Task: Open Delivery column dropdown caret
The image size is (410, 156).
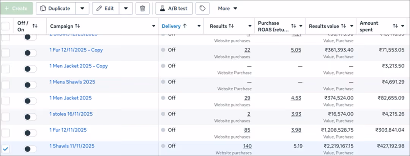Action: [199, 26]
